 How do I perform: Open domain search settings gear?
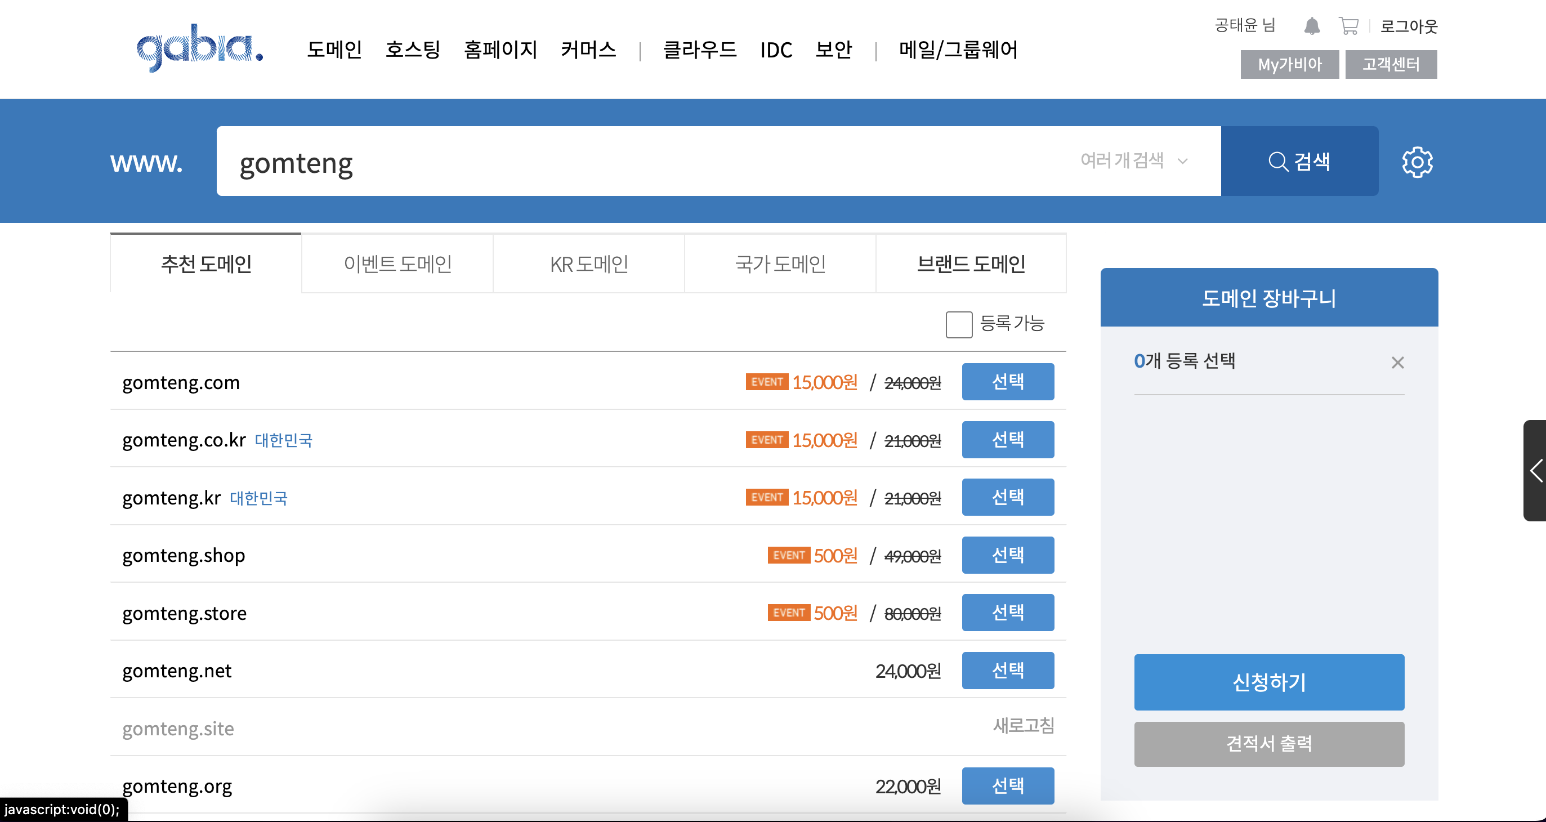click(x=1417, y=162)
